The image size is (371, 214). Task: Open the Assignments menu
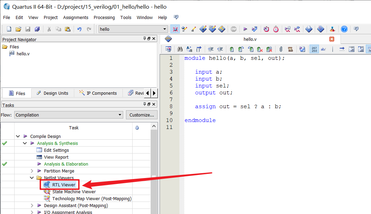tap(75, 17)
